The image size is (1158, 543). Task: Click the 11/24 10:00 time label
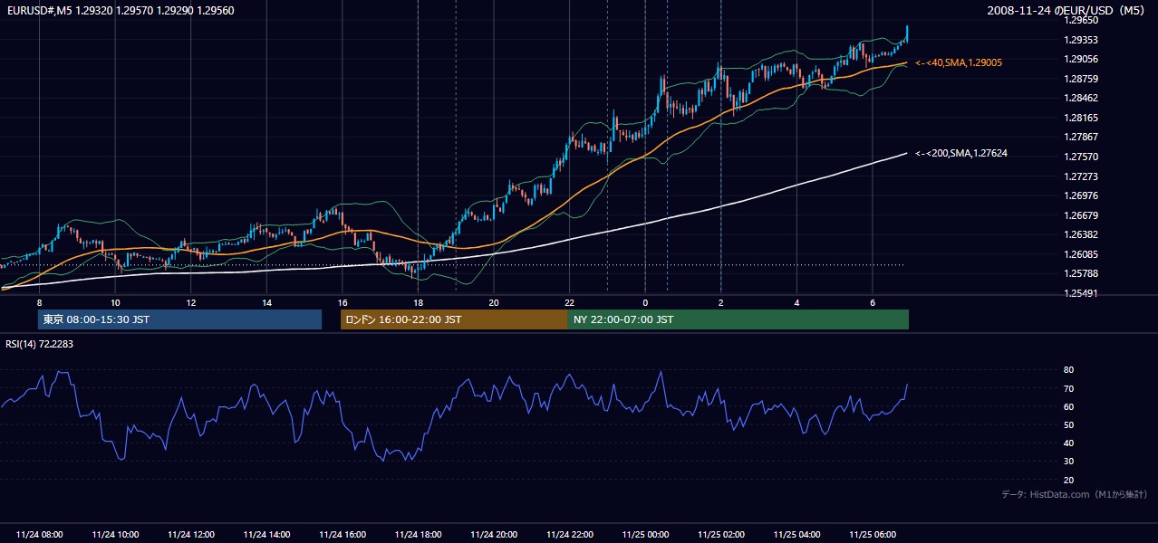[115, 535]
